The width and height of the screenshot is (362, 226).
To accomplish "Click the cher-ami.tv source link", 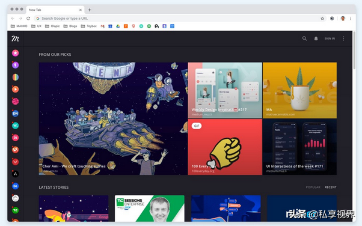I will tap(50, 171).
